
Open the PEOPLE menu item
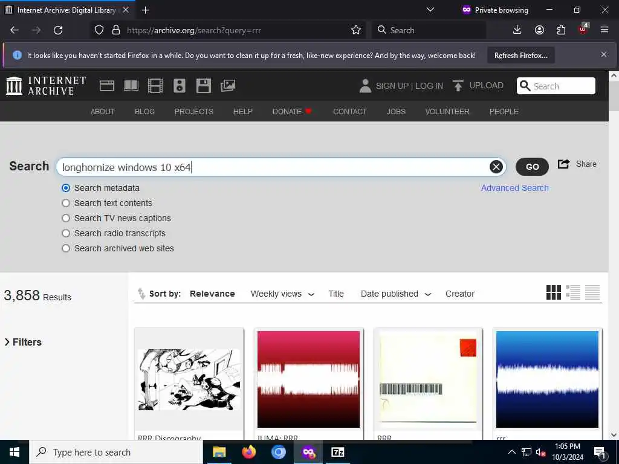(x=504, y=112)
